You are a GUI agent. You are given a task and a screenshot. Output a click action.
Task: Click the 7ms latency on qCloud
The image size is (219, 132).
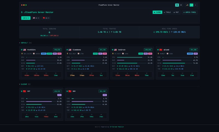coord(173,75)
